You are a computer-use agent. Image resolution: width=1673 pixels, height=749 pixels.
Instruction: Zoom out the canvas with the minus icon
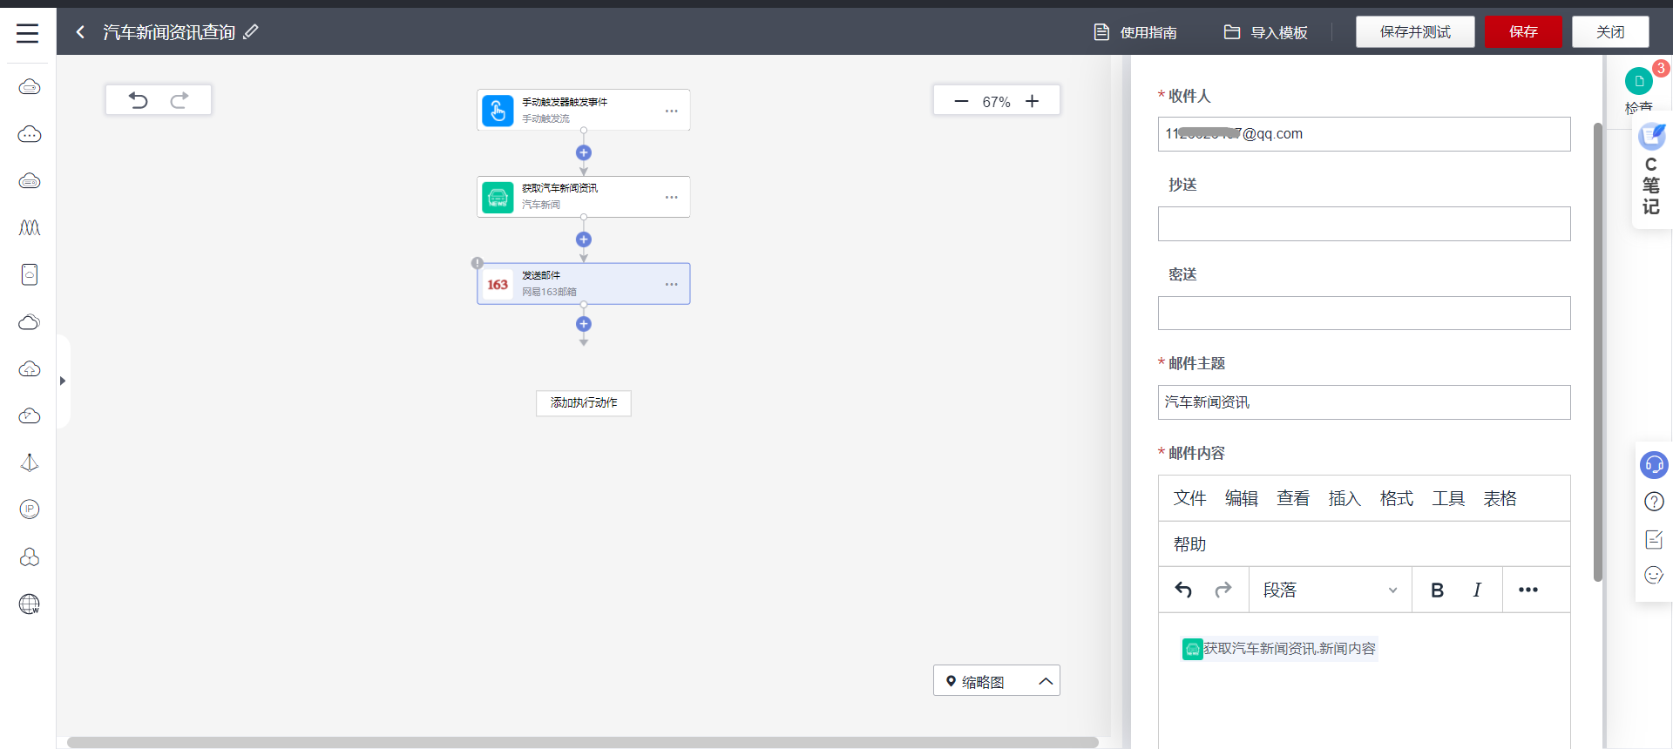pyautogui.click(x=961, y=101)
